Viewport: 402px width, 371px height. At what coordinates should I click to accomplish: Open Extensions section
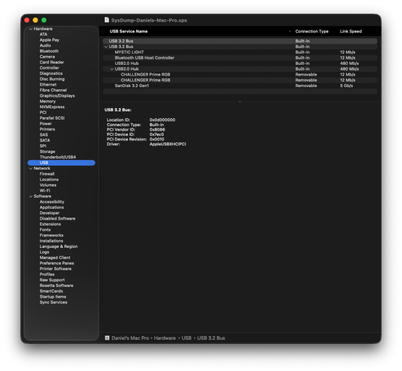[50, 224]
